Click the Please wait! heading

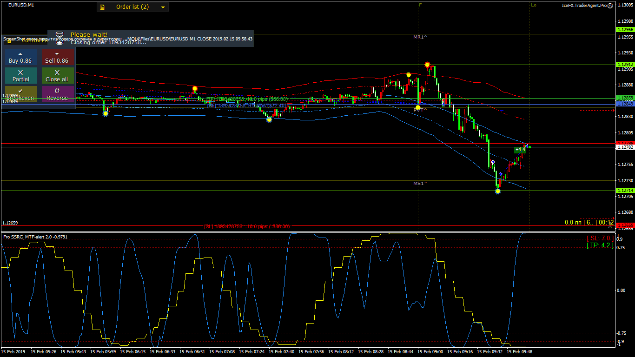[x=89, y=34]
